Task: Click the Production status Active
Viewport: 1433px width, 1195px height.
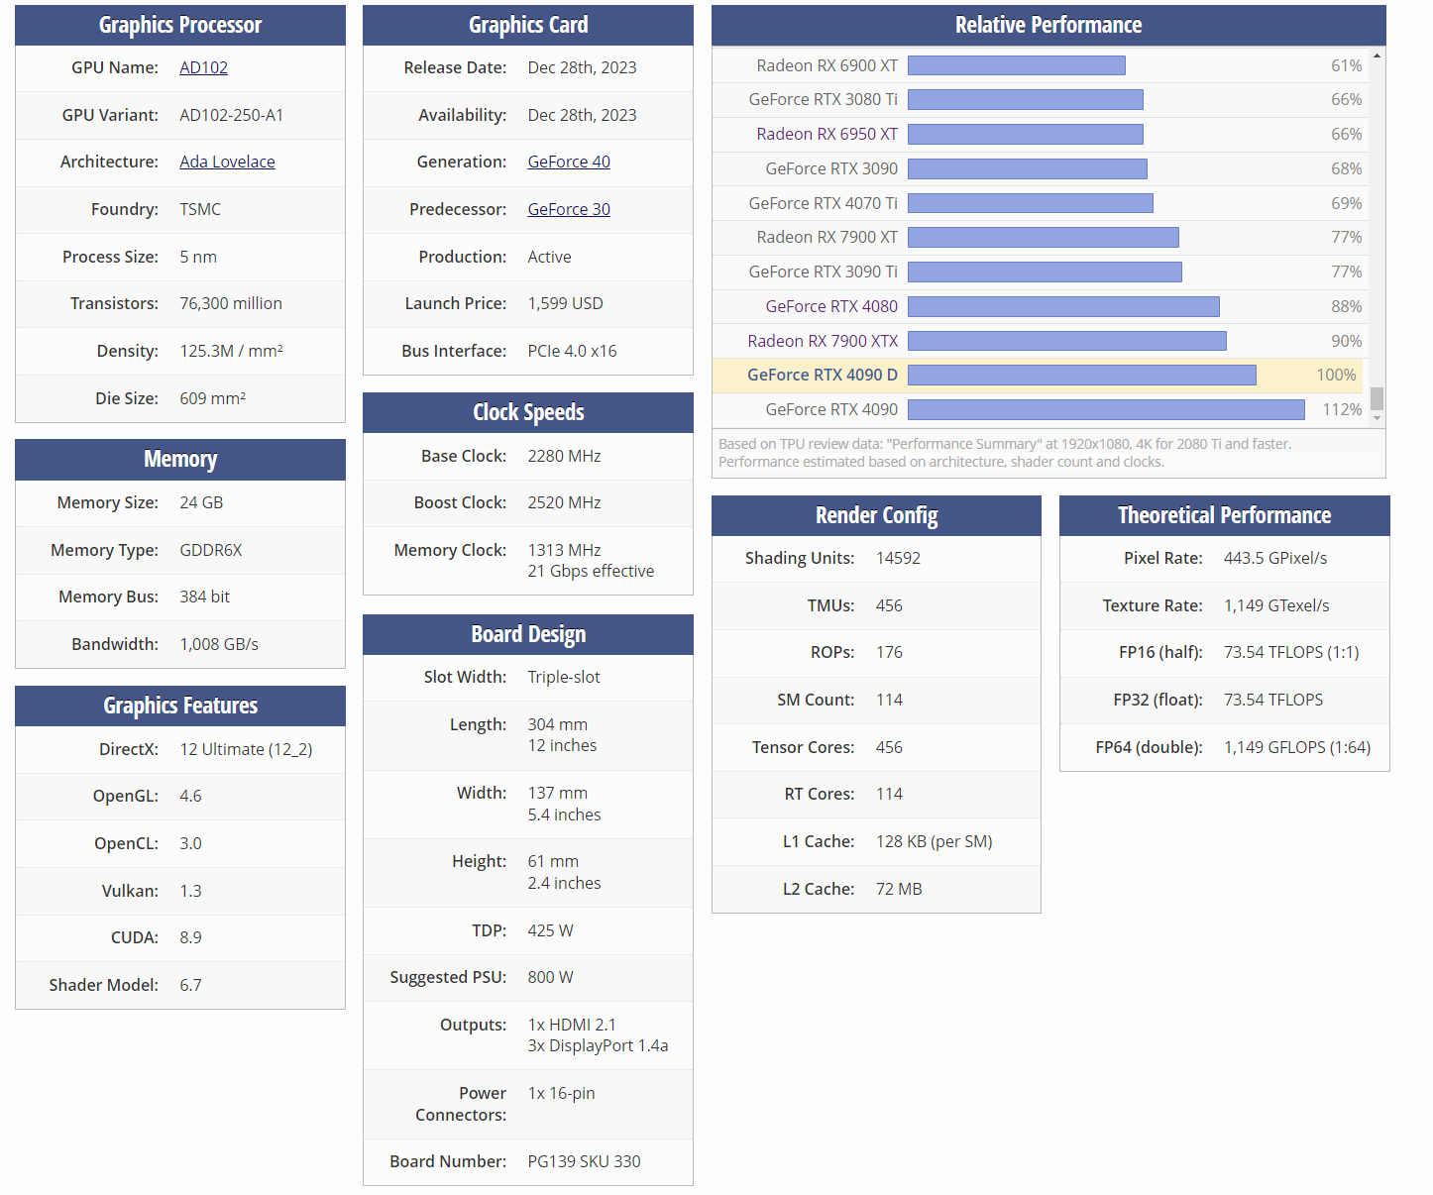Action: 550,257
